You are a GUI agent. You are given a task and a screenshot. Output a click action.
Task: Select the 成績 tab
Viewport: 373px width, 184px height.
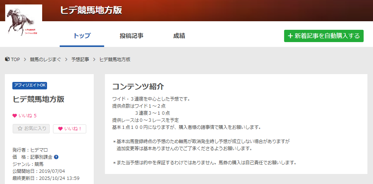click(x=179, y=36)
